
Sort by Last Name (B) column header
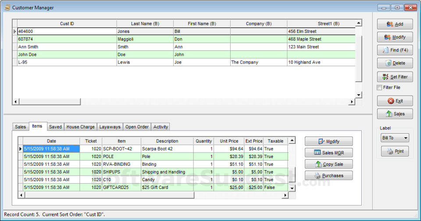point(145,24)
